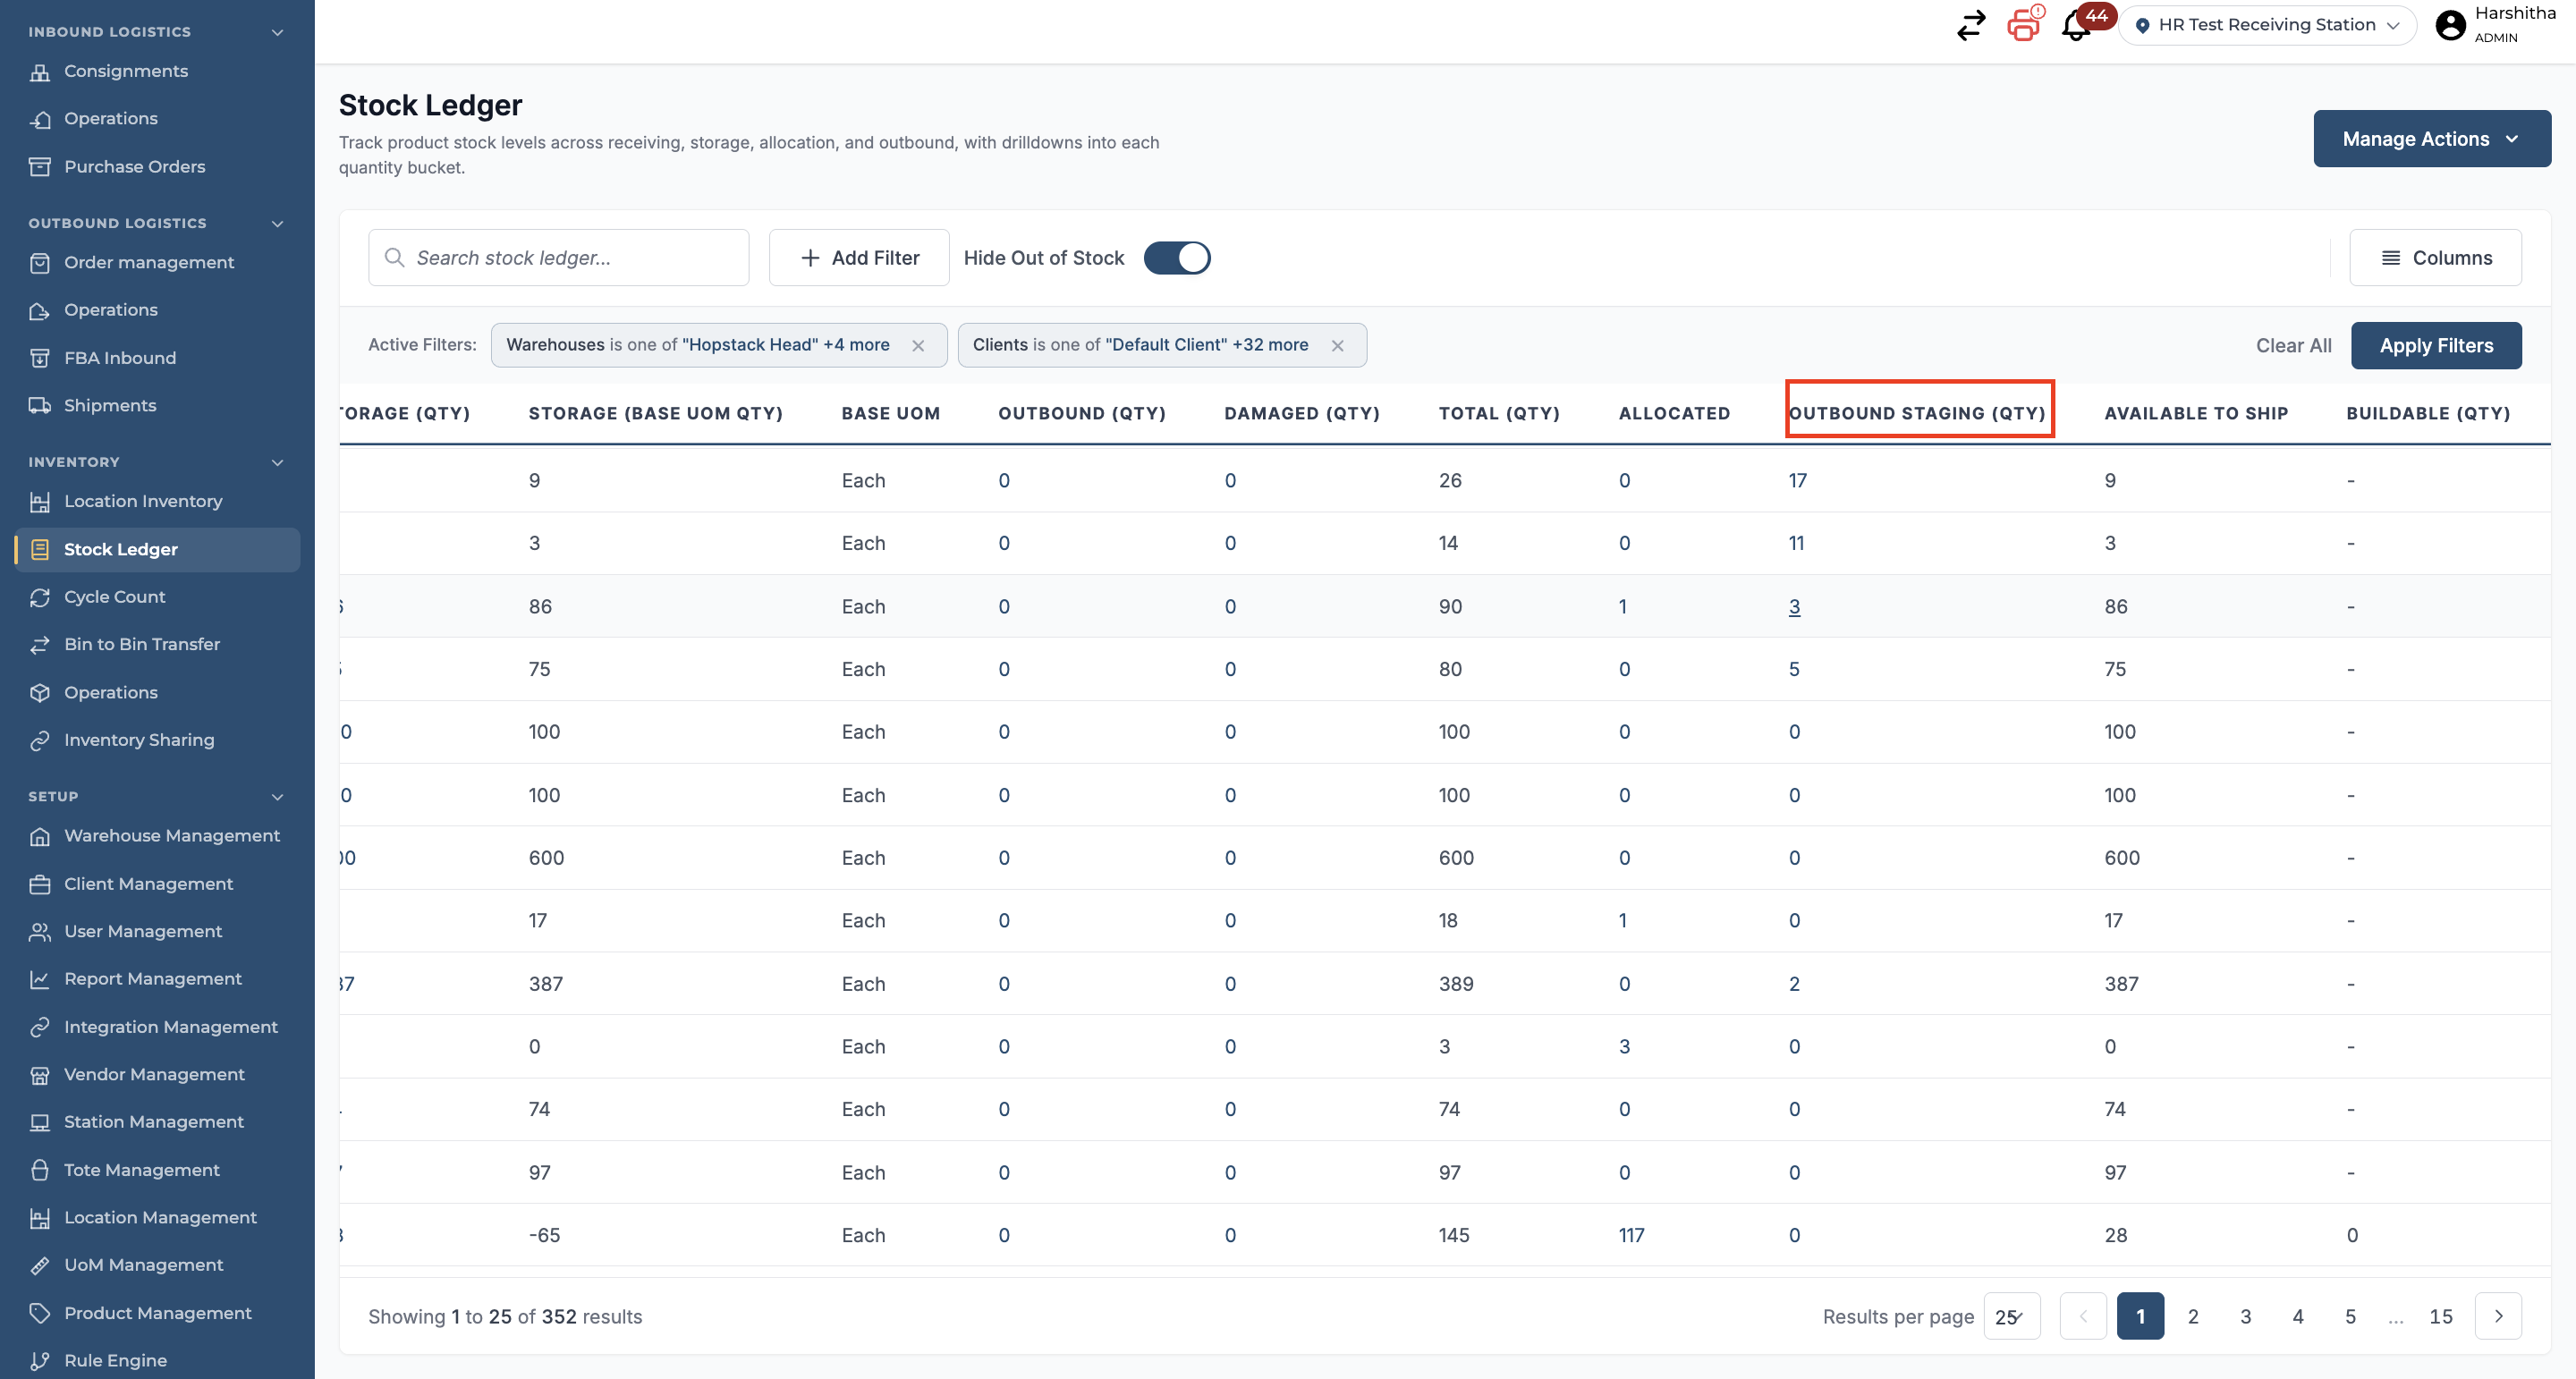Open the Results per page dropdown

2011,1316
